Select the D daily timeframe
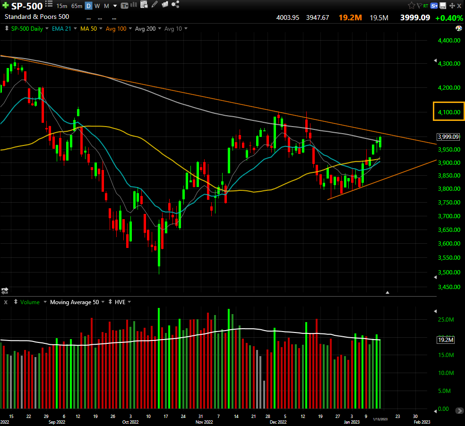The height and width of the screenshot is (426, 465). point(88,6)
